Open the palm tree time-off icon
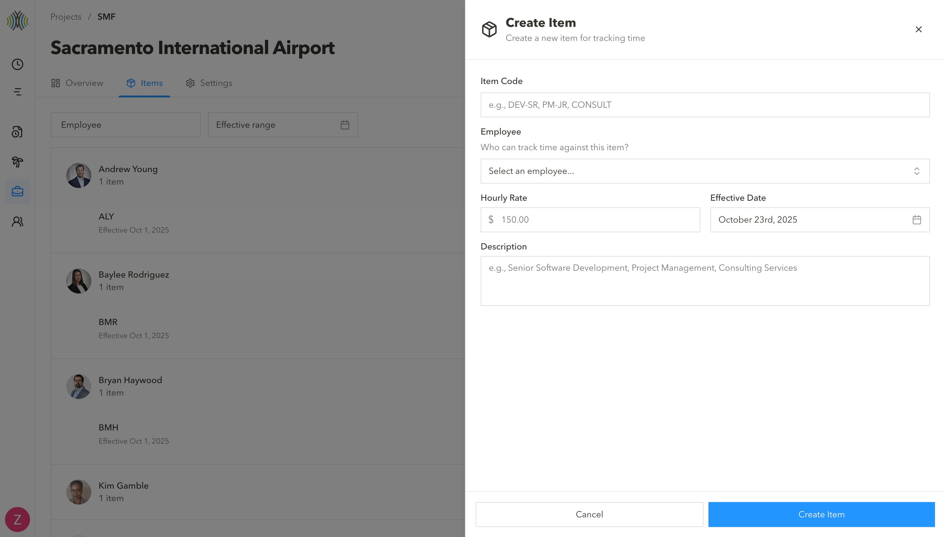The height and width of the screenshot is (537, 945). pyautogui.click(x=17, y=161)
